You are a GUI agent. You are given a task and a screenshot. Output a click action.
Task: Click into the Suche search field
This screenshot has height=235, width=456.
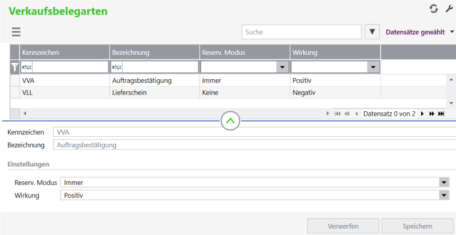[301, 32]
